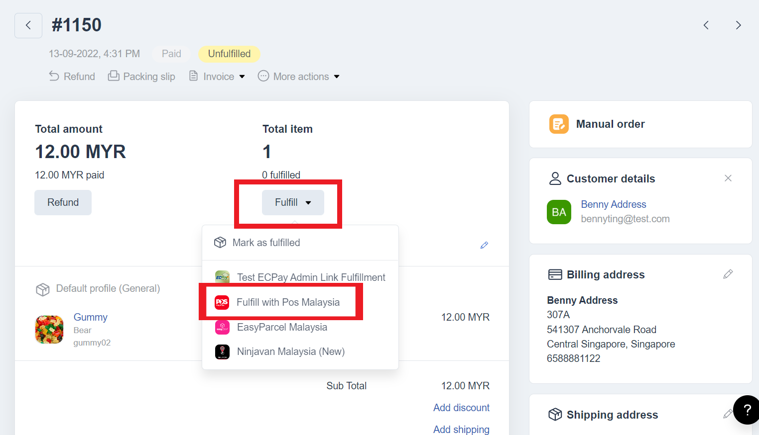The height and width of the screenshot is (435, 759).
Task: Click Add discount link
Action: click(461, 408)
